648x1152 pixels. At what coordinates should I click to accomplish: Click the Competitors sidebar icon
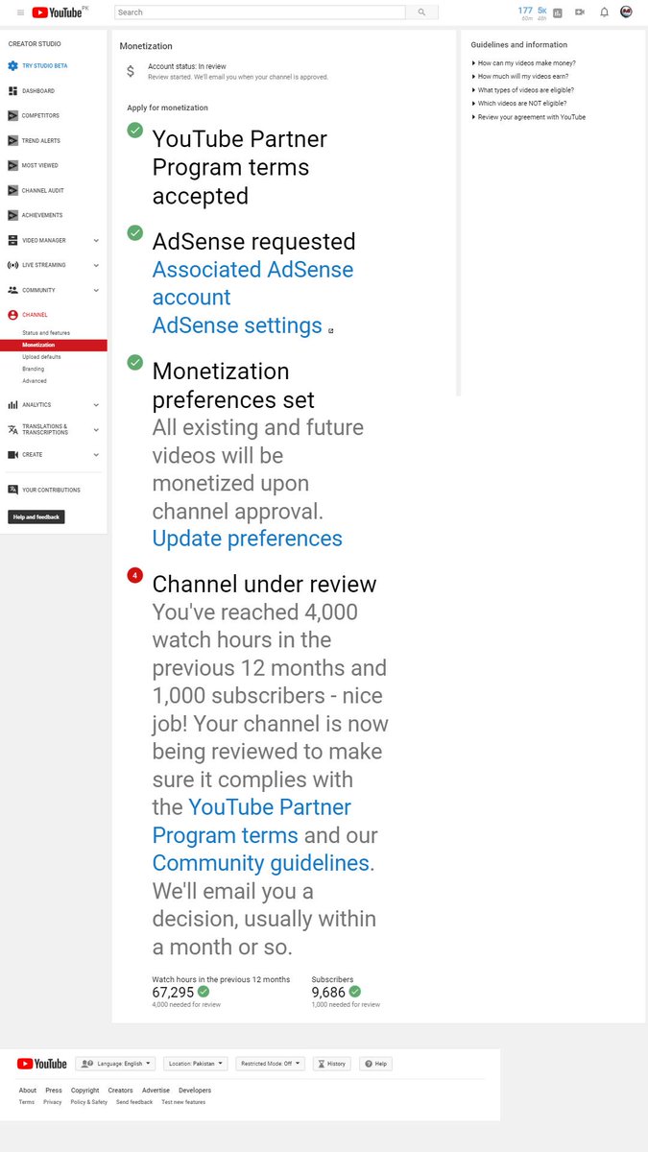point(12,115)
